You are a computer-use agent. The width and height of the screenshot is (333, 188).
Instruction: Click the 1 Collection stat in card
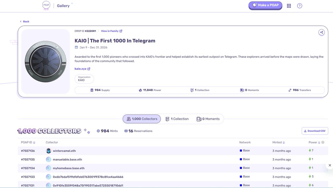[x=200, y=90]
